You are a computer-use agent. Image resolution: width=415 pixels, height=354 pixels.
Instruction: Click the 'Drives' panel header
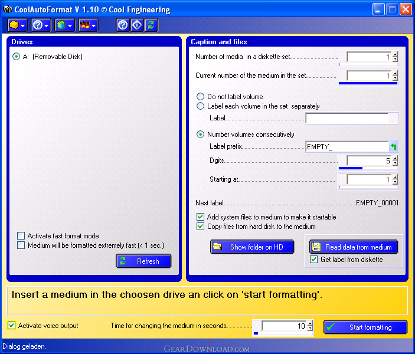(x=22, y=42)
